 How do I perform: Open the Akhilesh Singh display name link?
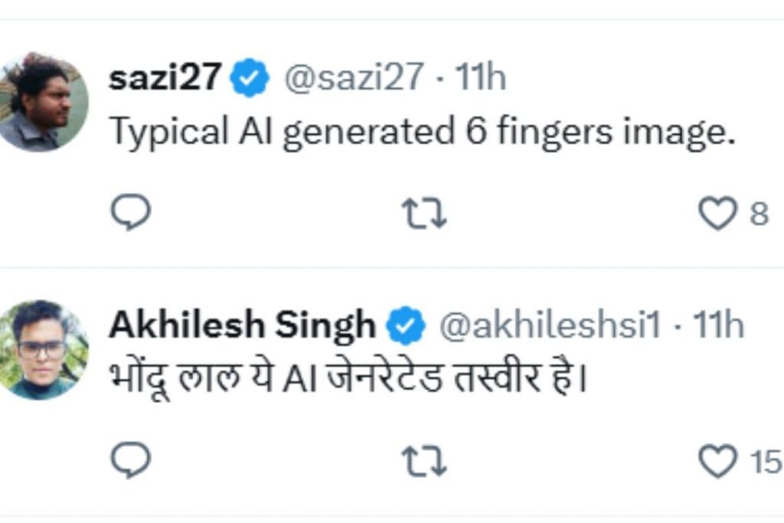[242, 325]
